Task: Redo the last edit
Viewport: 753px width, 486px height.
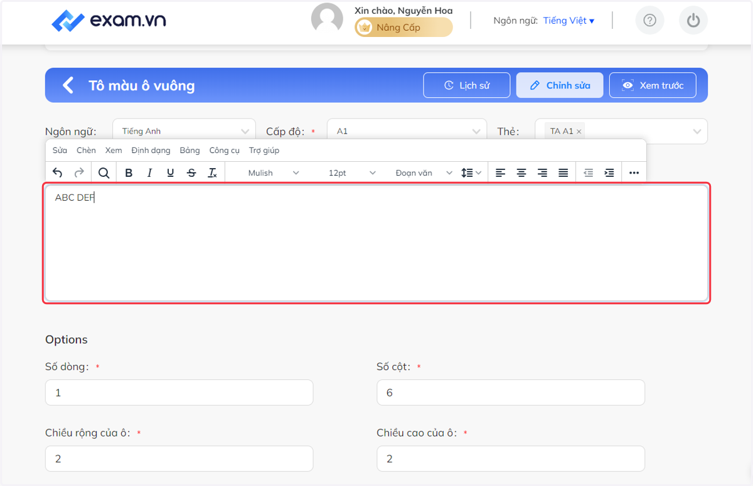Action: 79,173
